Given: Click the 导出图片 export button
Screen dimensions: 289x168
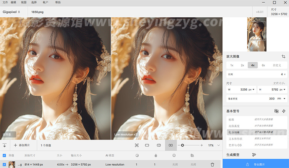Looking at the screenshot, I should pyautogui.click(x=255, y=164).
